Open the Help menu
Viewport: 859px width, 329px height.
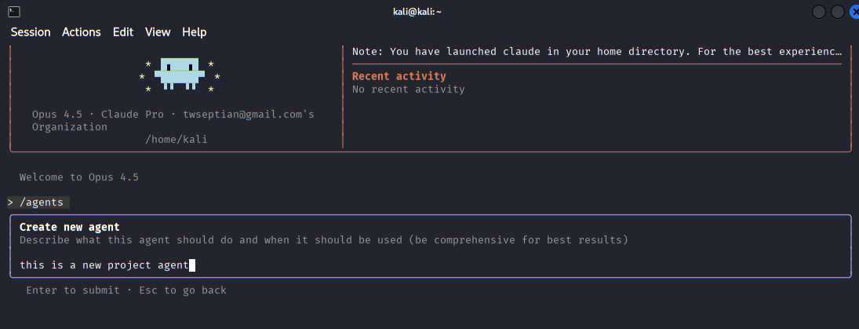click(194, 32)
